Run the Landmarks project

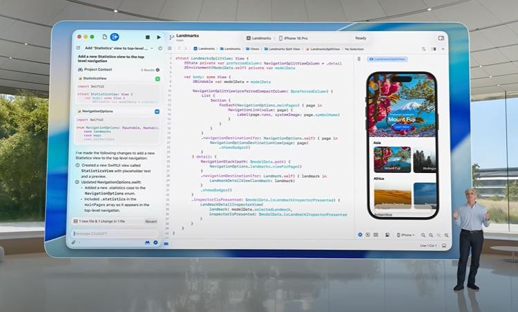click(159, 37)
